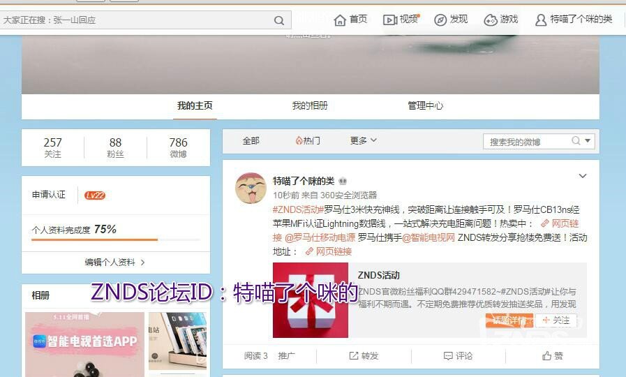This screenshot has height=377, width=626.
Task: Open the 发现 discover compass icon
Action: 440,20
